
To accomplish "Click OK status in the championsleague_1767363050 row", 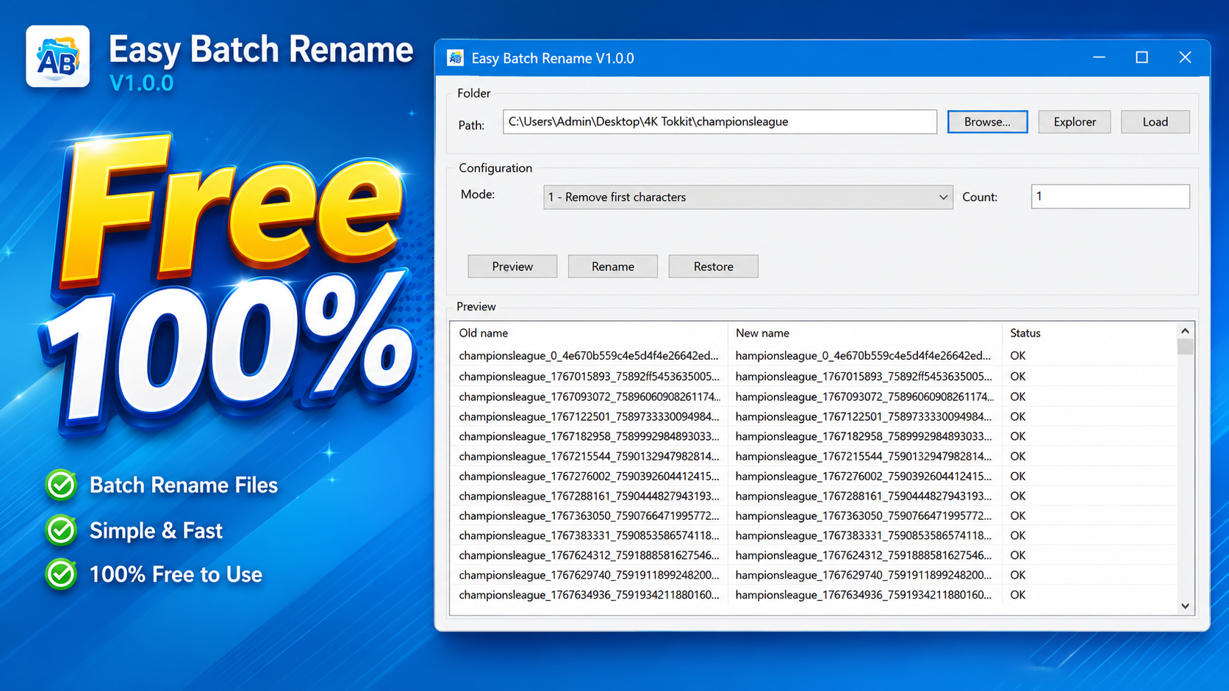I will coord(1017,515).
